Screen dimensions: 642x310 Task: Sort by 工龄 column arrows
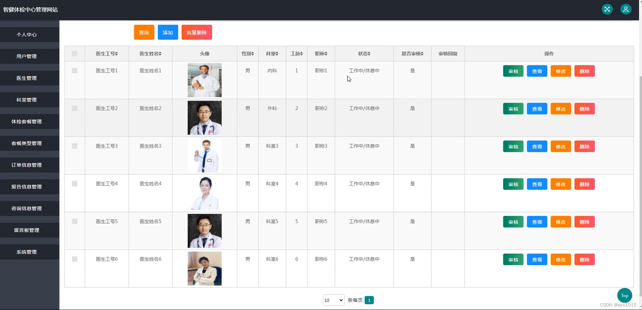pos(301,54)
